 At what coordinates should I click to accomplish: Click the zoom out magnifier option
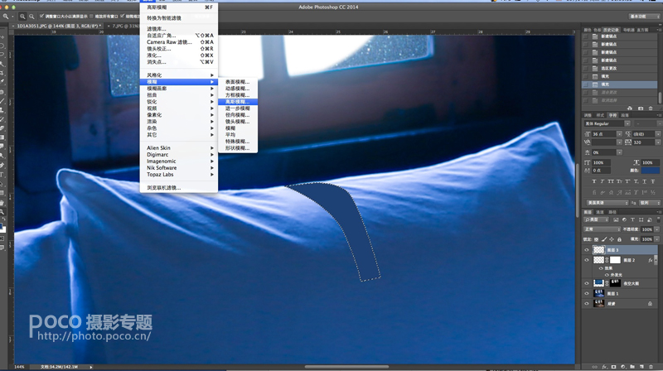coord(31,17)
